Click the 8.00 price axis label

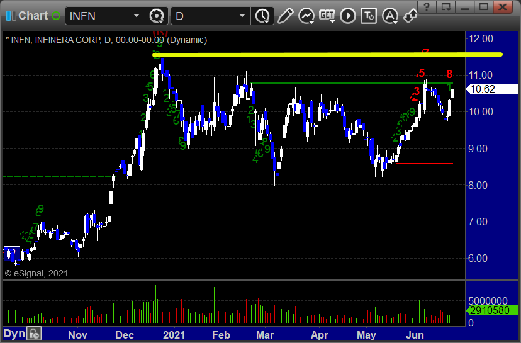point(478,185)
